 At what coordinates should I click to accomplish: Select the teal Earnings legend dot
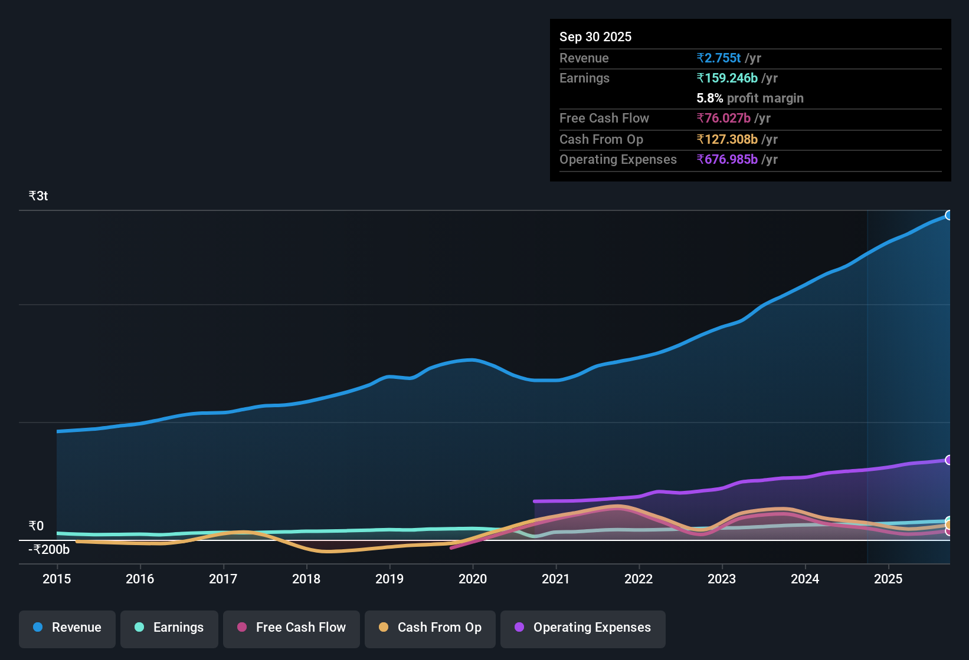[x=139, y=628]
